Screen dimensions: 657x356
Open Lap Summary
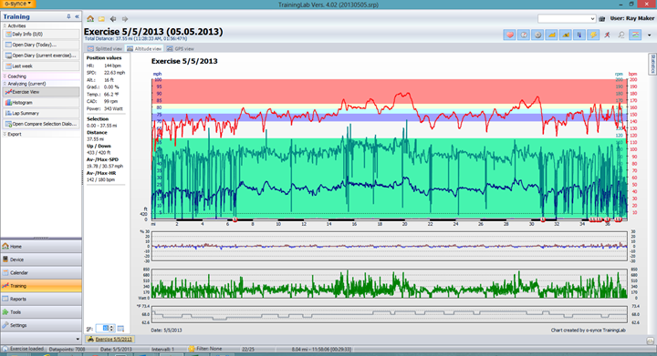click(41, 113)
